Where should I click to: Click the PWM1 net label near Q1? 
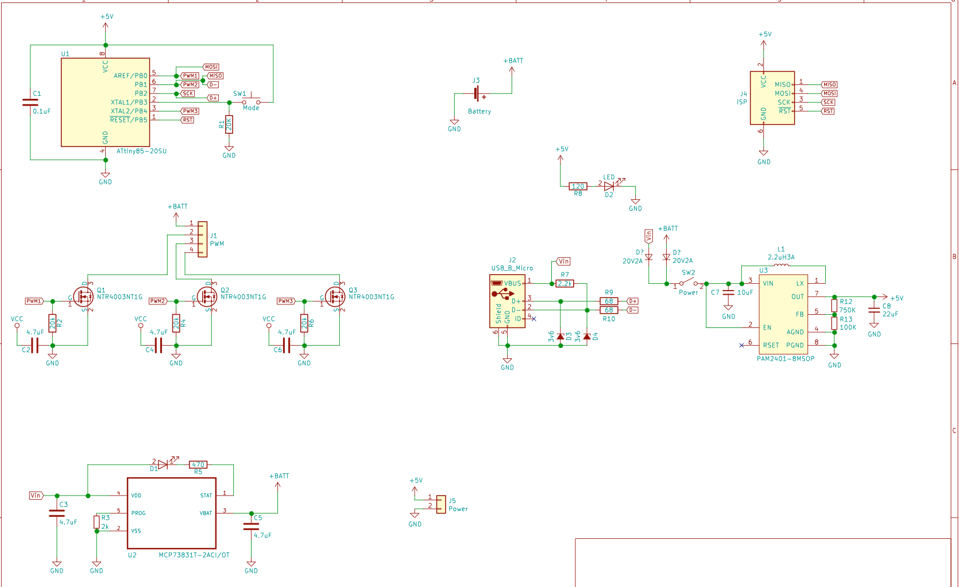point(34,301)
